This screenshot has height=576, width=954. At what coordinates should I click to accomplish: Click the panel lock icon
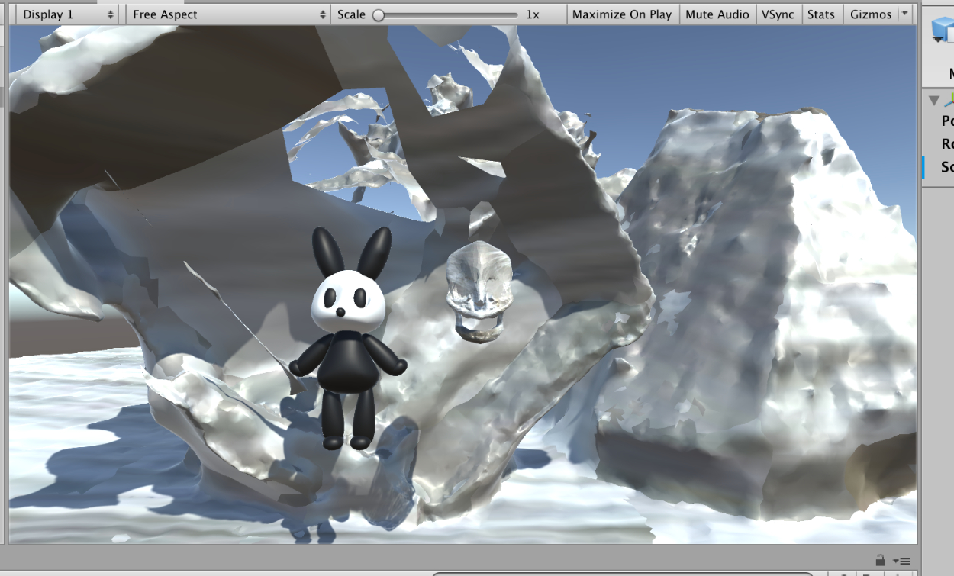point(880,560)
